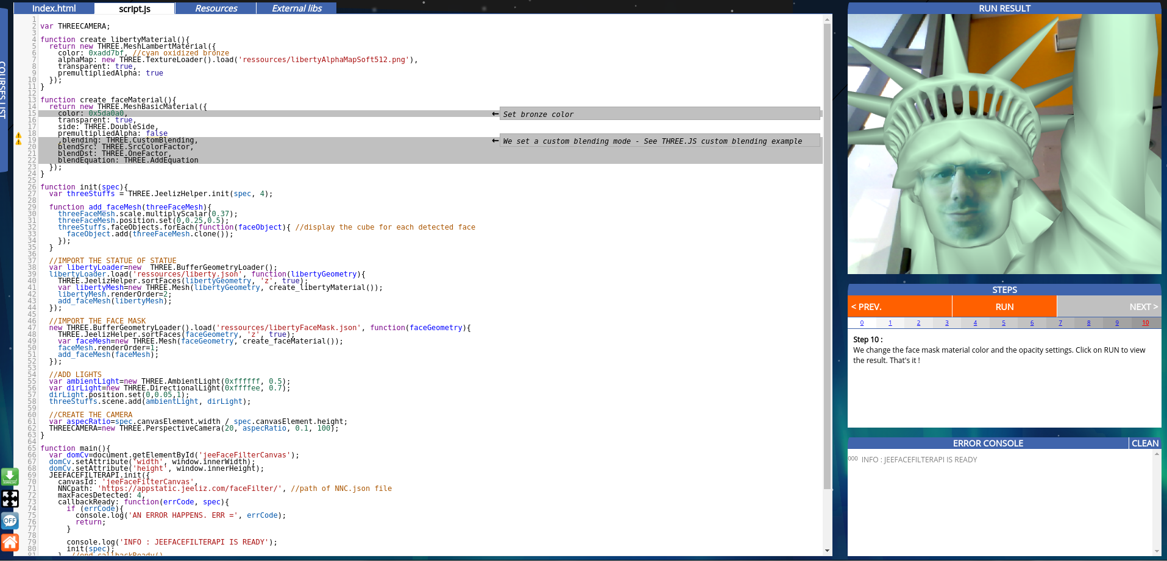Viewport: 1167px width, 561px height.
Task: Open fullscreen with the four-arrows icon
Action: click(10, 499)
